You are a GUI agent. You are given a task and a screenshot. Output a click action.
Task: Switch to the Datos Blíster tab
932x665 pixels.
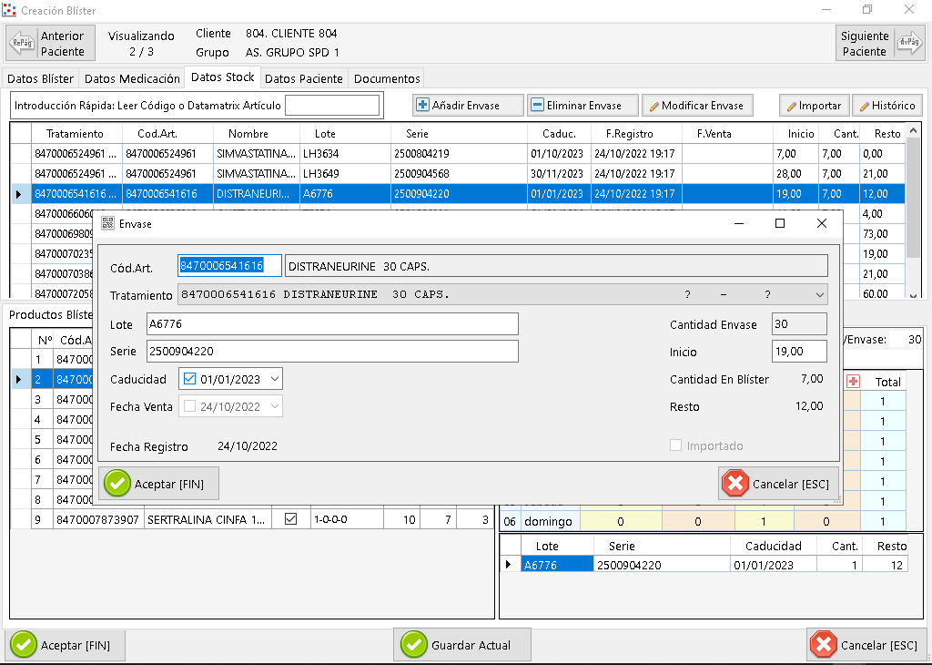pos(40,78)
